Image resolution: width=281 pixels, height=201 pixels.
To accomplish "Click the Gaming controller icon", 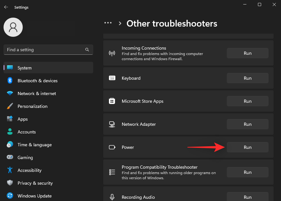I will point(10,157).
